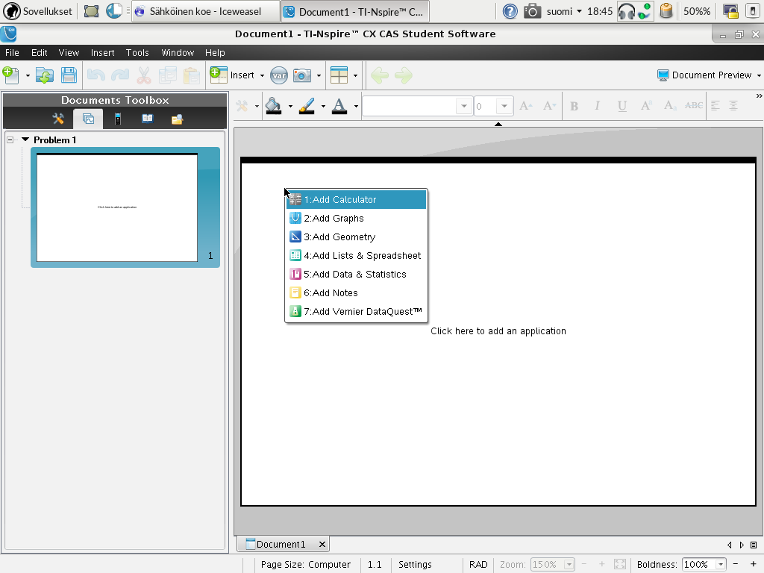Screen dimensions: 764x573
Task: Close the Document1 tab
Action: 322,544
